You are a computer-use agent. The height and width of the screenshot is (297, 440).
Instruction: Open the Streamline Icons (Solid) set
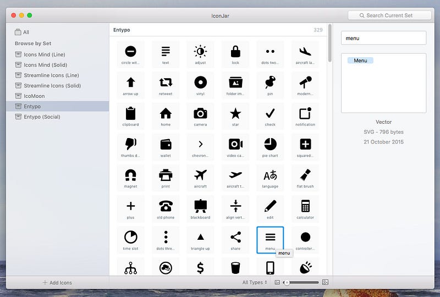click(58, 86)
